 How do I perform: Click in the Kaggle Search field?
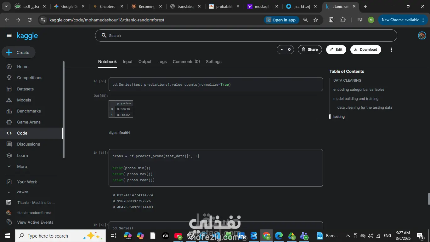click(246, 36)
